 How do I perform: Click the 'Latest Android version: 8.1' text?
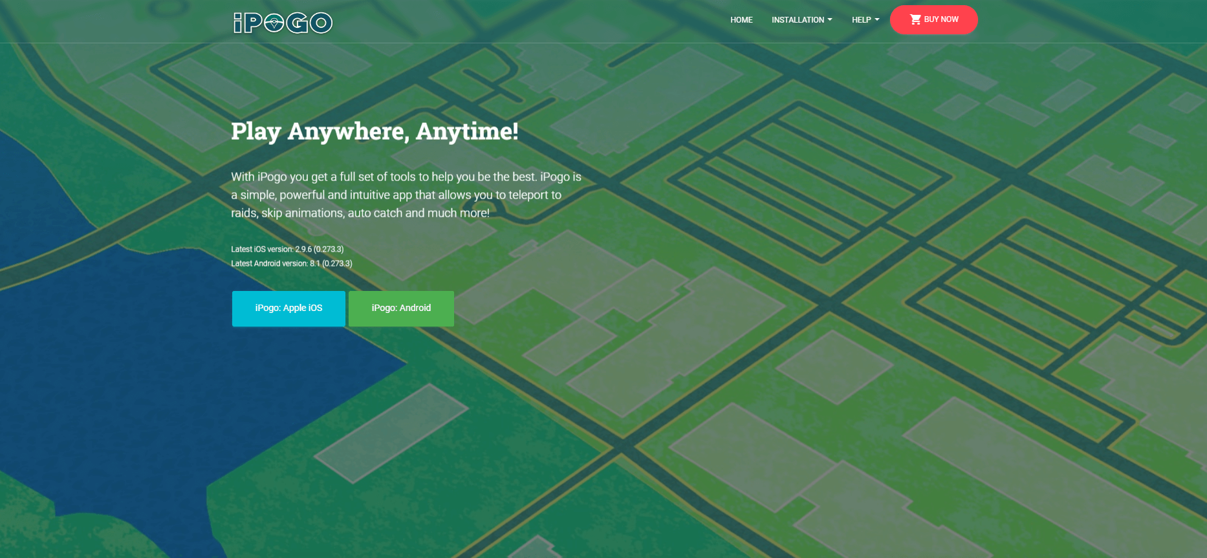pos(292,263)
